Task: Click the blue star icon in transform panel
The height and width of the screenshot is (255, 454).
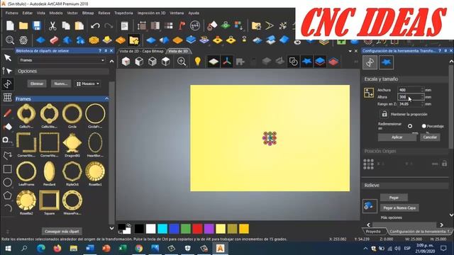Action: coord(386,62)
